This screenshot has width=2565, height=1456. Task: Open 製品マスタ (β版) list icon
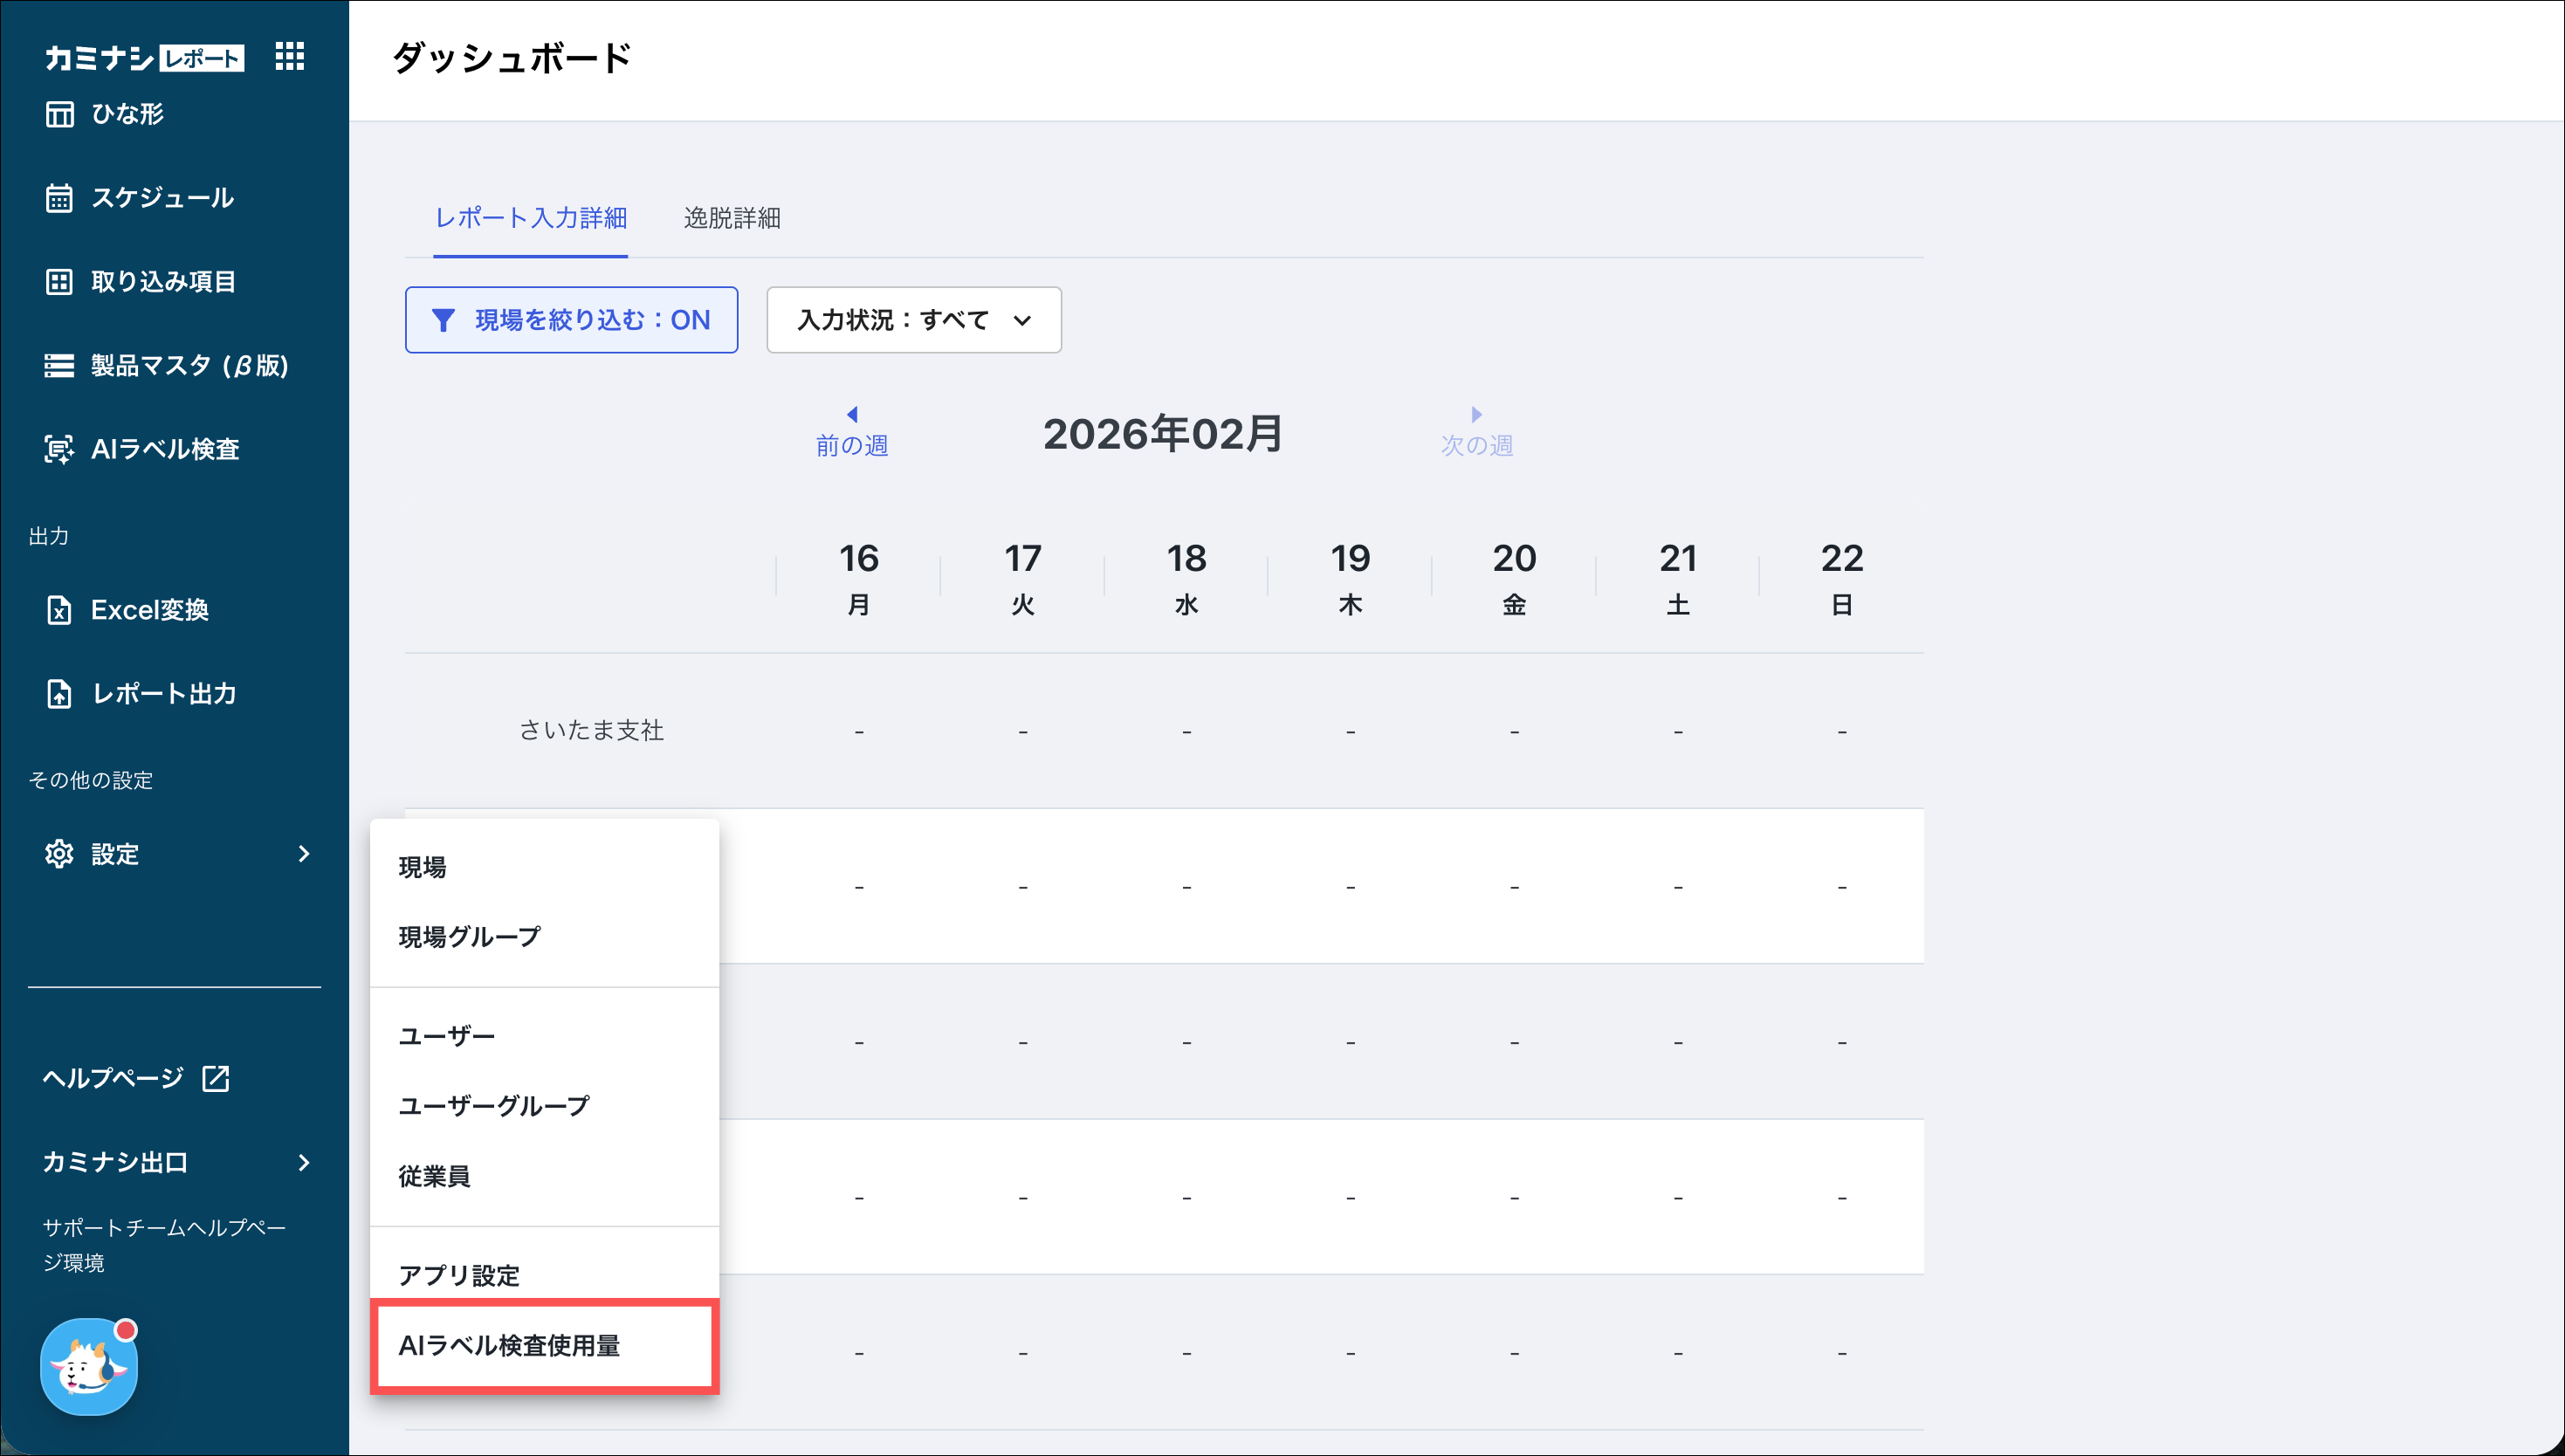point(59,366)
